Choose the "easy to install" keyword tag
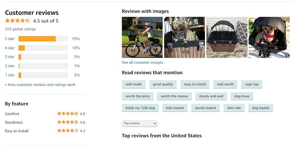 pos(195,84)
